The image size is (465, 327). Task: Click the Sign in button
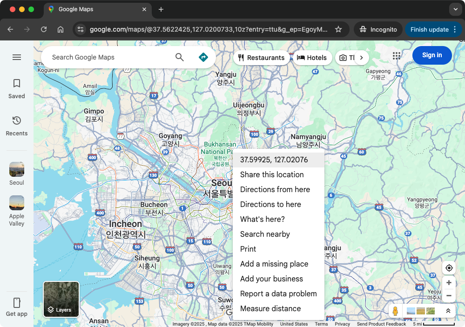[x=431, y=55]
